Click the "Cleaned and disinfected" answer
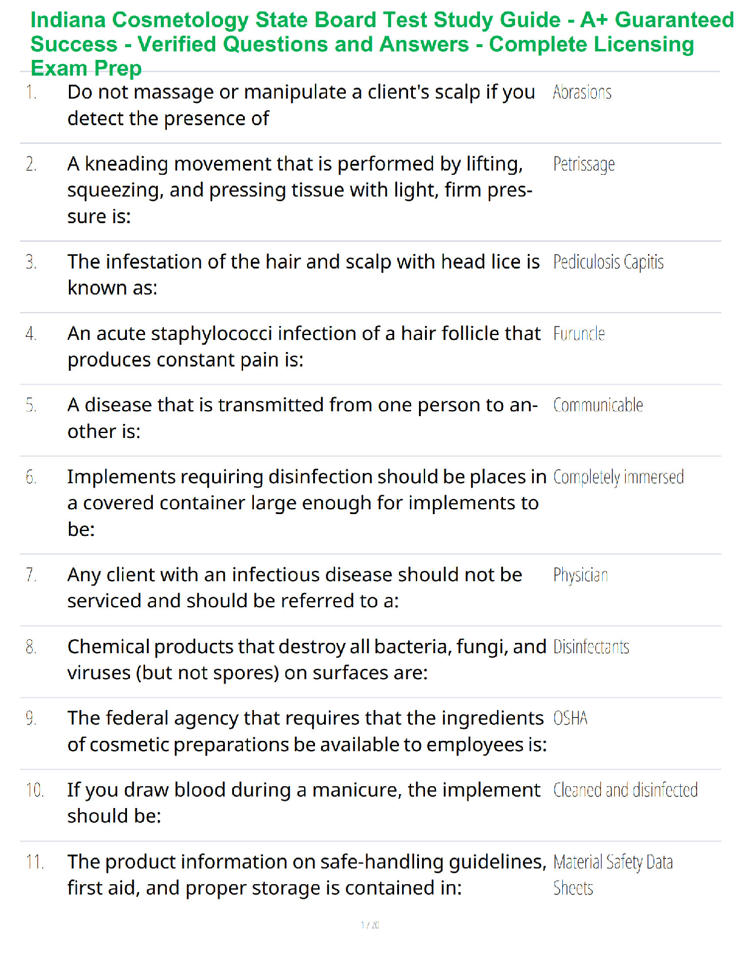The width and height of the screenshot is (740, 958). click(625, 790)
